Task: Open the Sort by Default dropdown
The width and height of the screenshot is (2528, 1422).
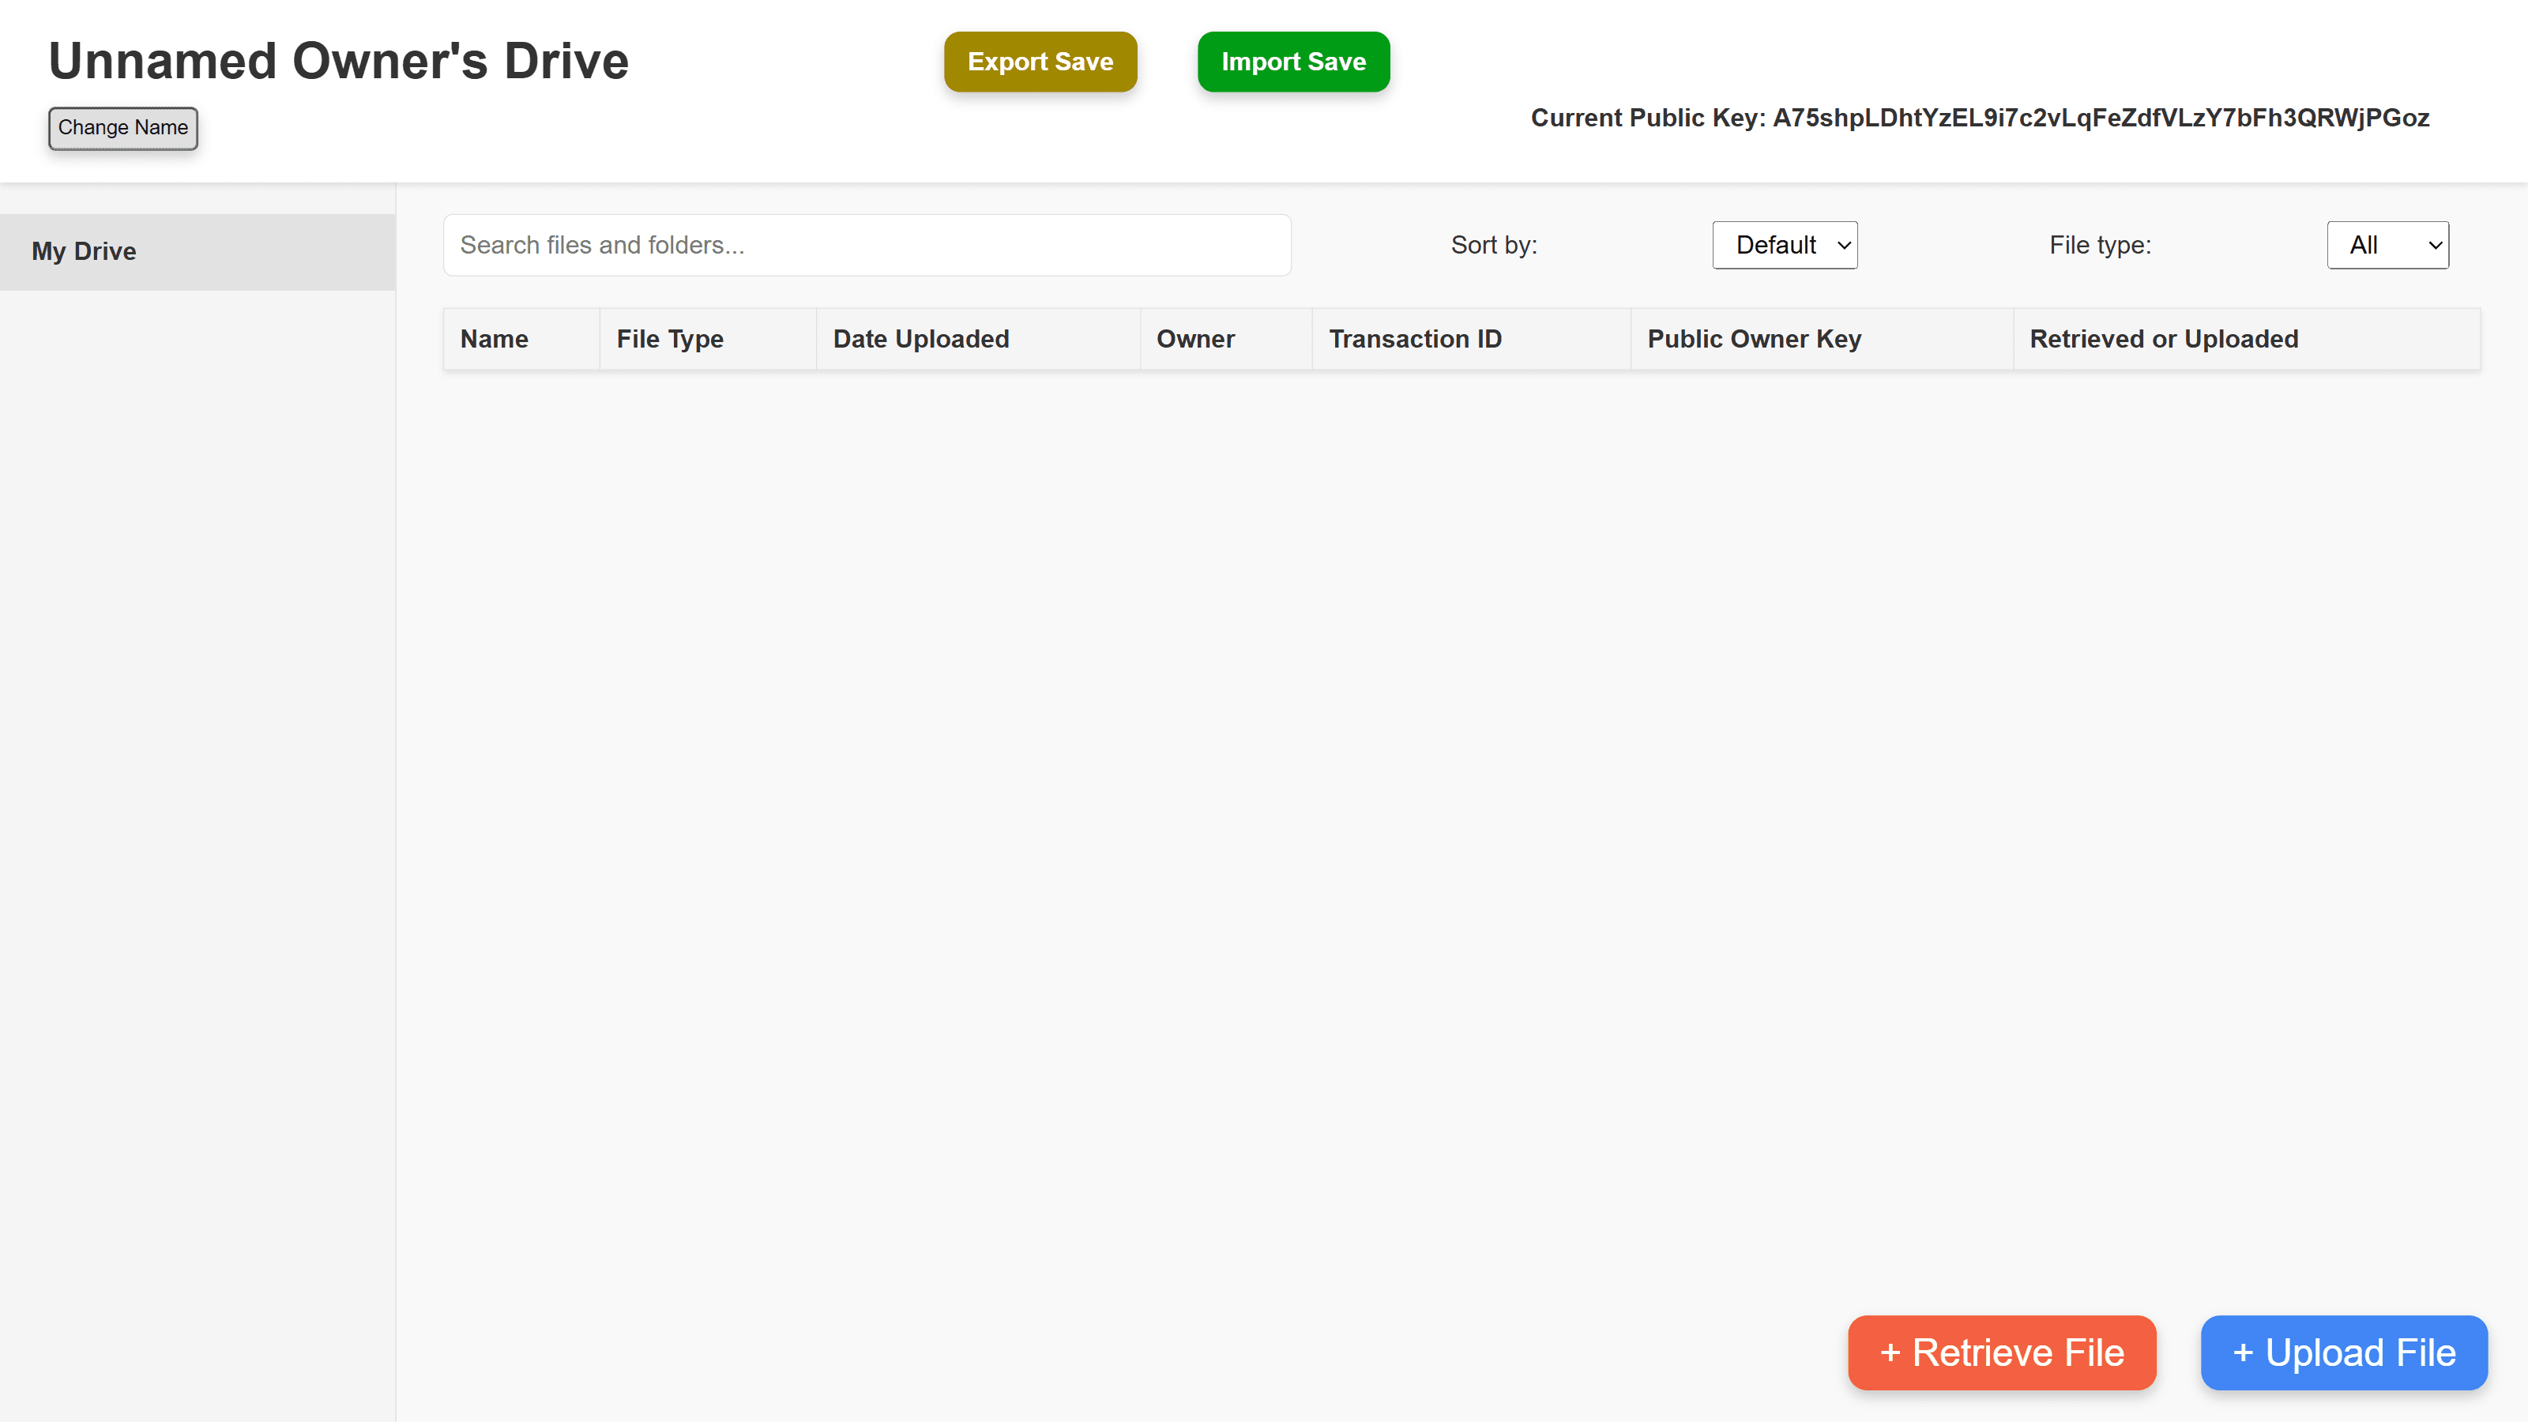Action: click(x=1783, y=244)
